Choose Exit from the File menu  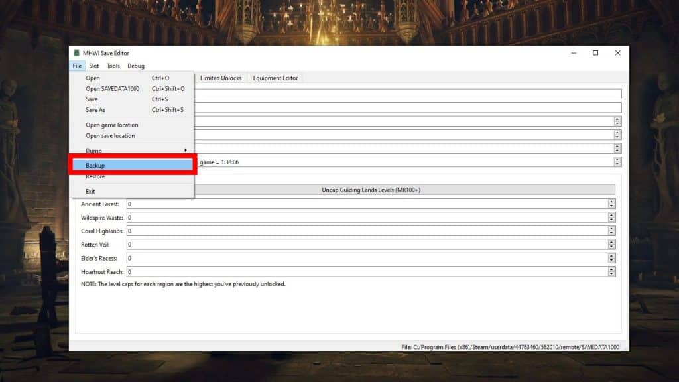[x=133, y=191]
